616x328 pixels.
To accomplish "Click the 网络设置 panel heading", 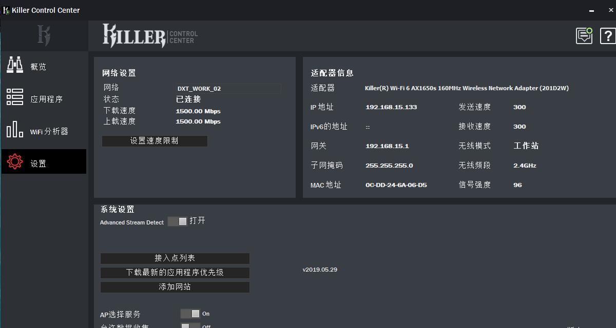I will [119, 73].
